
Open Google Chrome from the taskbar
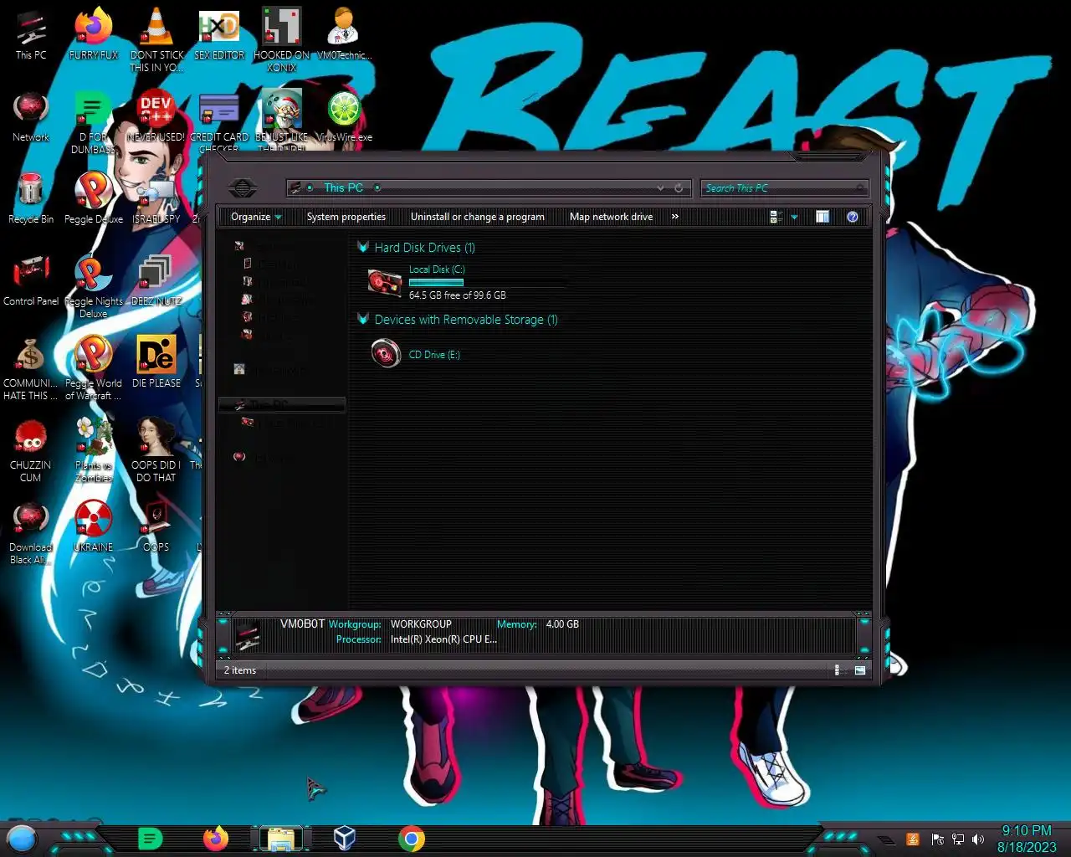[411, 839]
